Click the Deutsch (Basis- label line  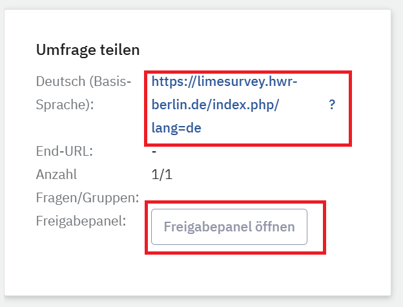click(x=84, y=82)
